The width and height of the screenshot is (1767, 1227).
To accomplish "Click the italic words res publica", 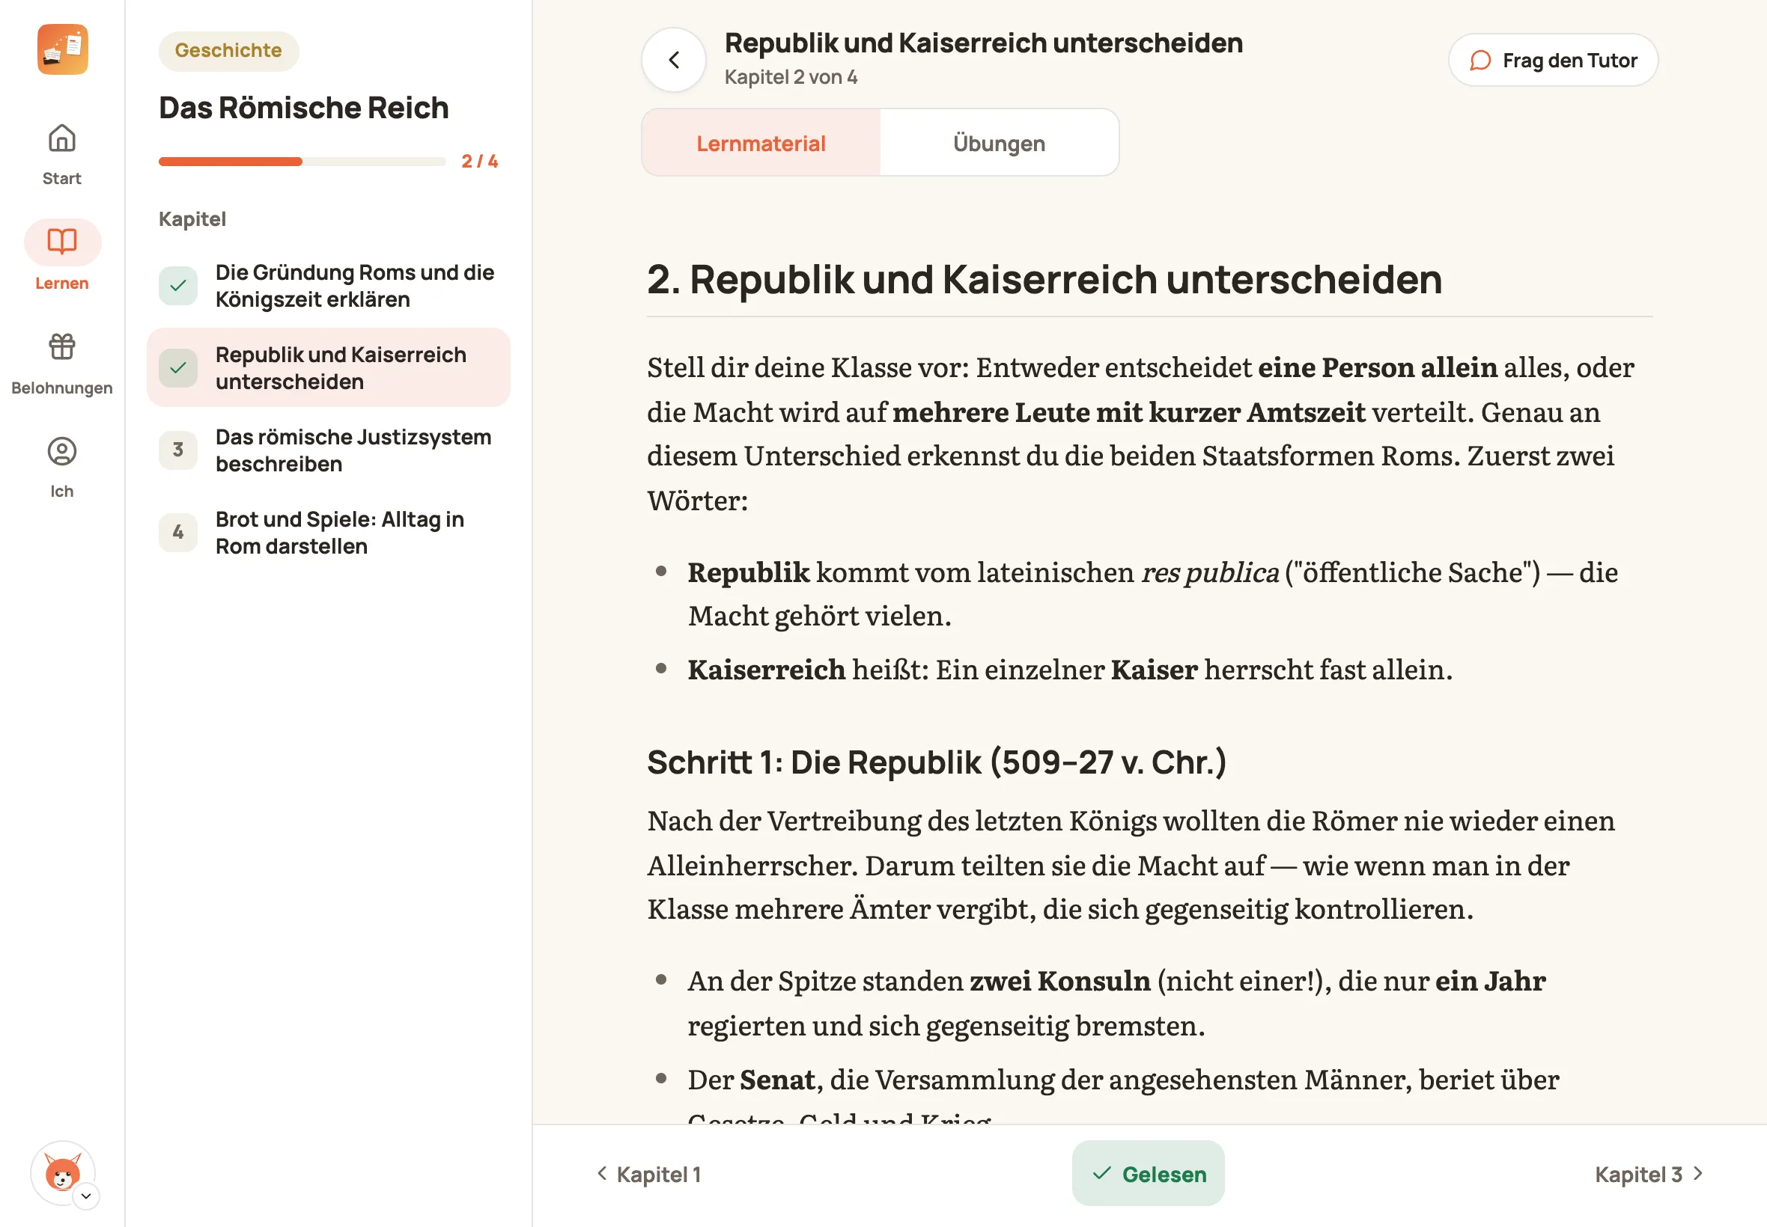I will [1209, 572].
